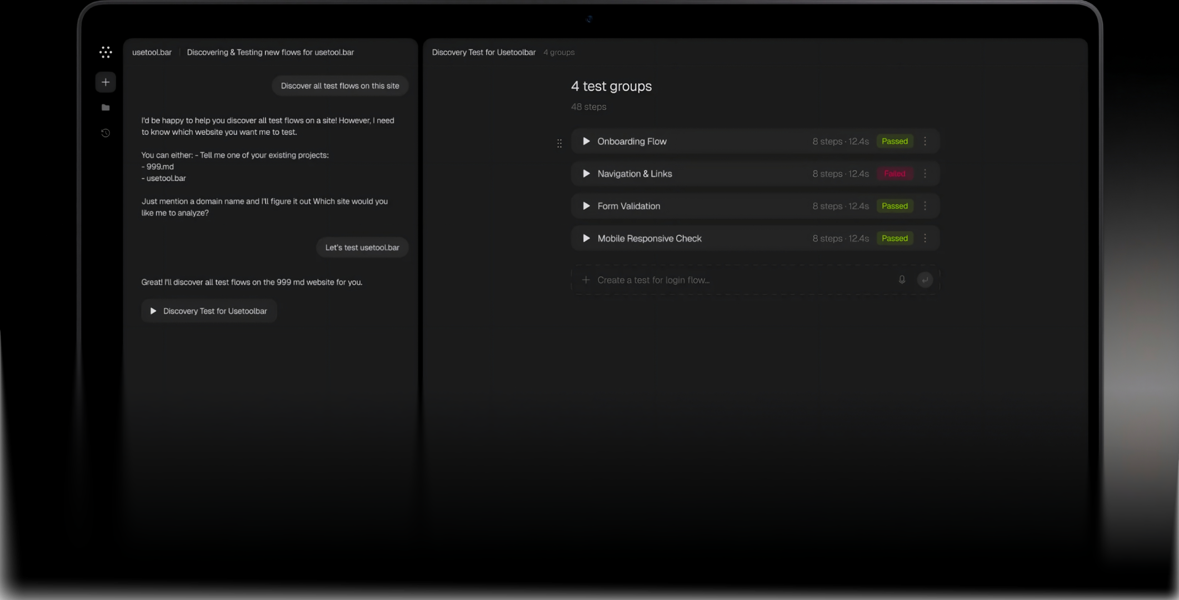Click the enter submit icon in test input
Screen dimensions: 1179x600
(x=925, y=280)
